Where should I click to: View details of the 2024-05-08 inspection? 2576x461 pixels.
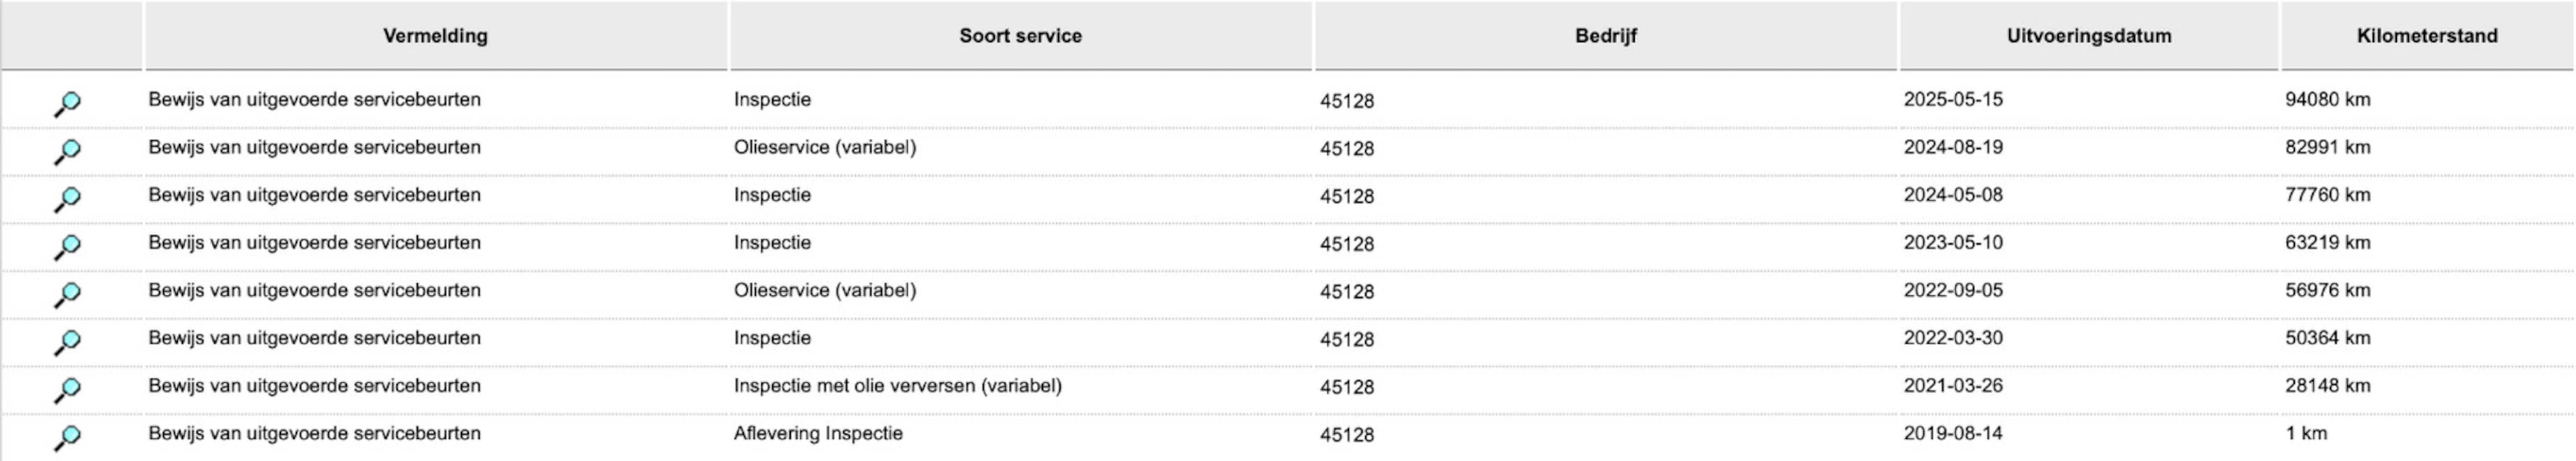[67, 199]
